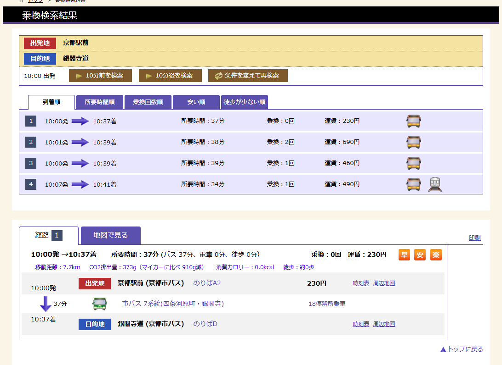Select route number 3 badge in results
This screenshot has height=365, width=502.
click(x=31, y=163)
